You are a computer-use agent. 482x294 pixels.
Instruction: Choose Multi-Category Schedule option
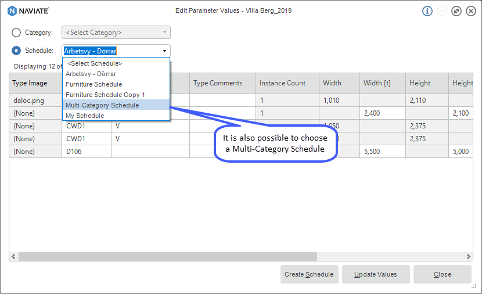(x=116, y=105)
